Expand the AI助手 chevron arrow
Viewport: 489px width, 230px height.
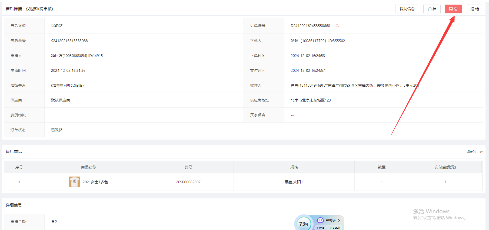(339, 220)
